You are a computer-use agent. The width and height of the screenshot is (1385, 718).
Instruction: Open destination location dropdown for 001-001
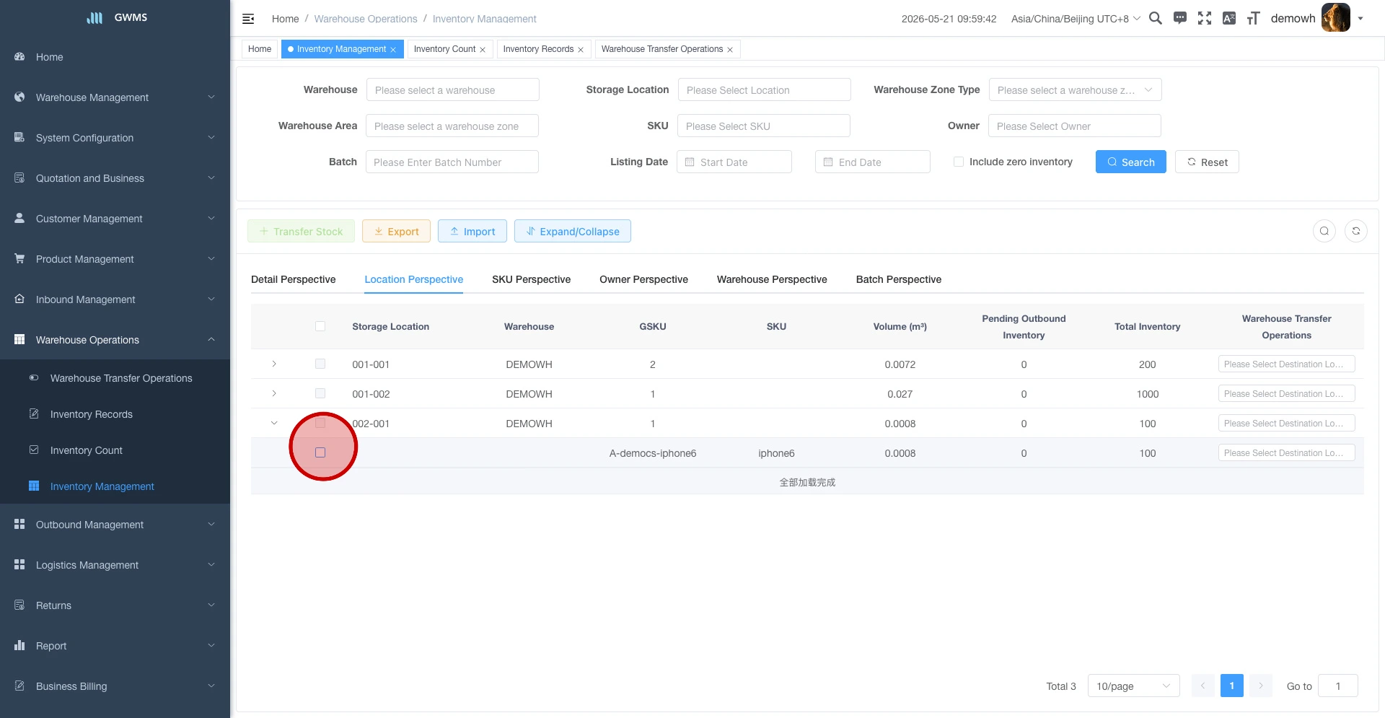pos(1287,364)
